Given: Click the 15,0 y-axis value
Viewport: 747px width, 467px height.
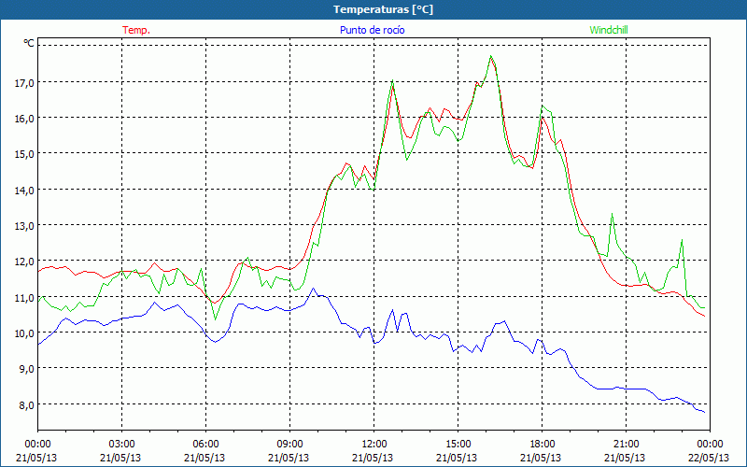Looking at the screenshot, I should [x=24, y=154].
